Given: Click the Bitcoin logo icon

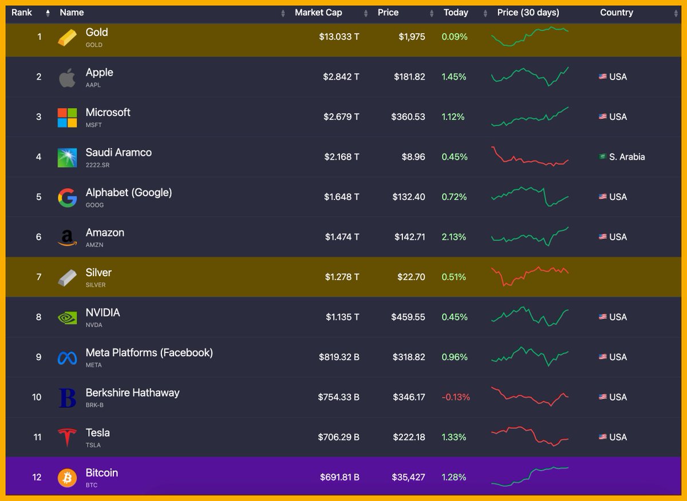Looking at the screenshot, I should pos(67,478).
